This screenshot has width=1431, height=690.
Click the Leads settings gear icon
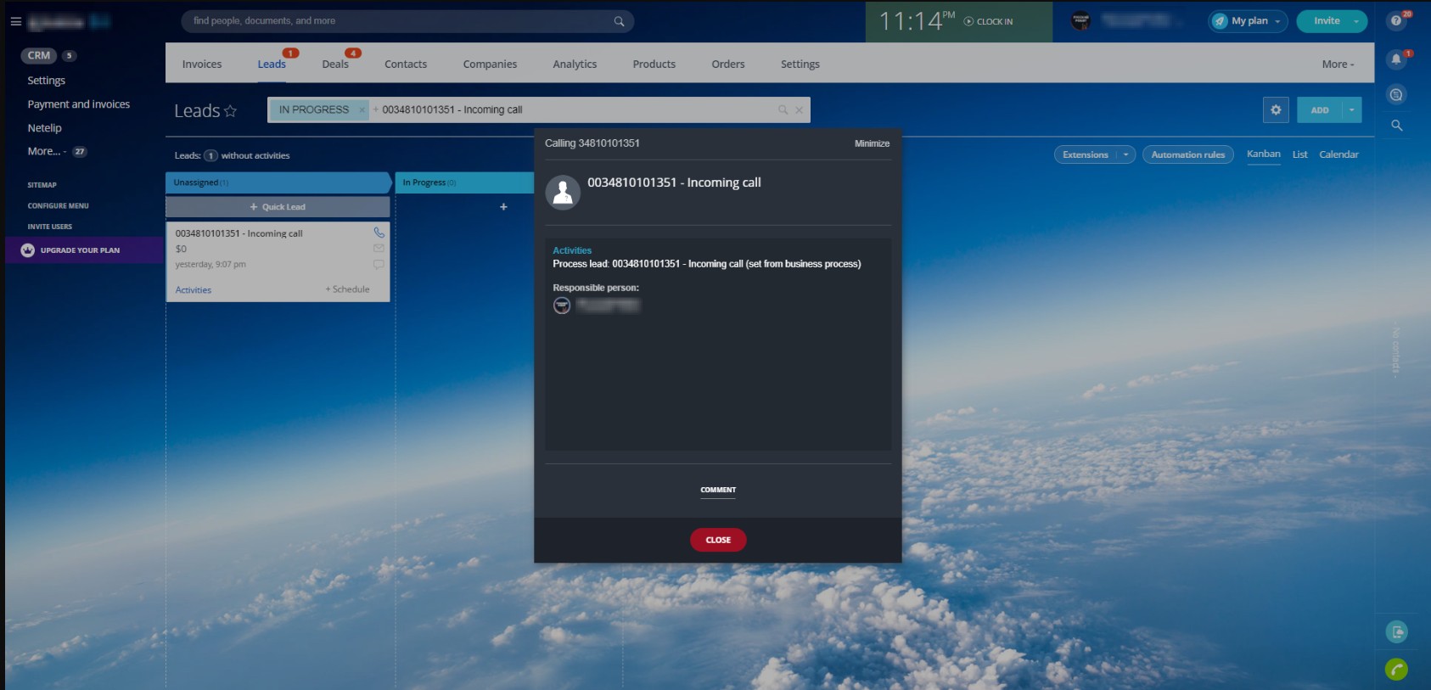(x=1275, y=110)
